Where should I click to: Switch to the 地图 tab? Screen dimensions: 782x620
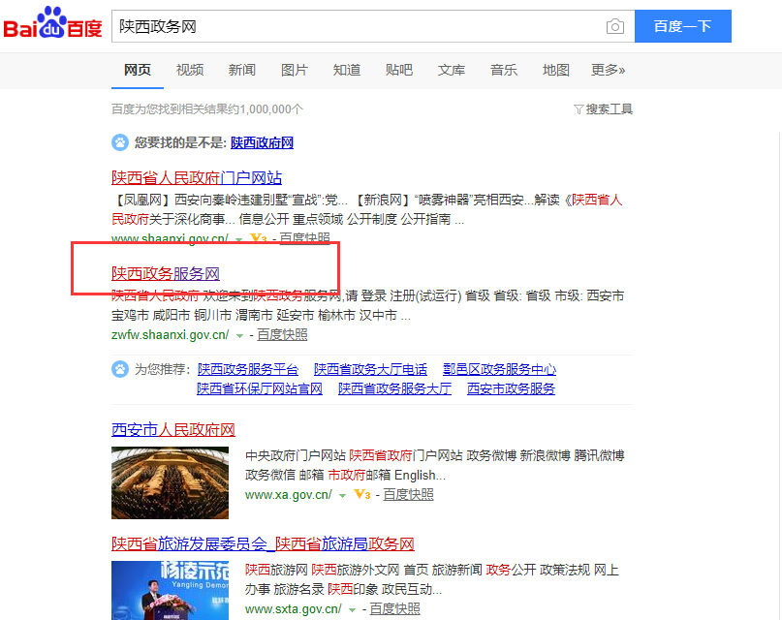tap(556, 70)
